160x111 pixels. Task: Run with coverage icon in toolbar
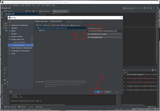click(x=145, y=8)
